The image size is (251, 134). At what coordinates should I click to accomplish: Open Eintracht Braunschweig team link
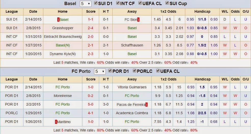(x=63, y=37)
